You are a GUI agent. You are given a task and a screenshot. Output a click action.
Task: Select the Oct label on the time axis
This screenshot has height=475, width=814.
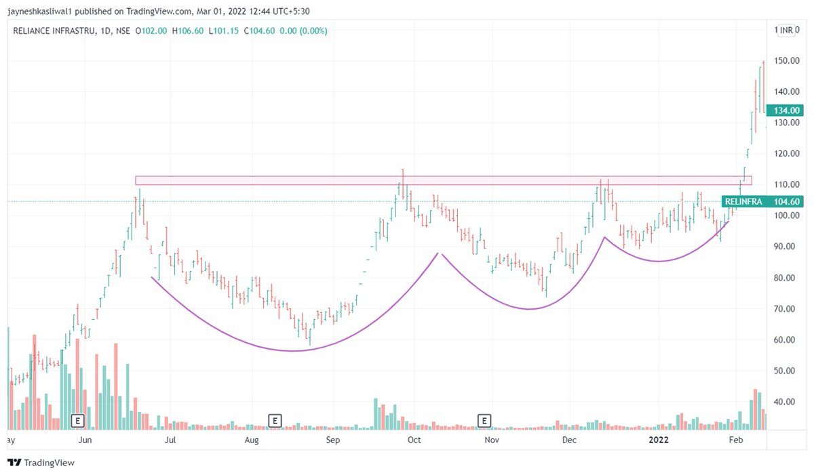point(413,440)
